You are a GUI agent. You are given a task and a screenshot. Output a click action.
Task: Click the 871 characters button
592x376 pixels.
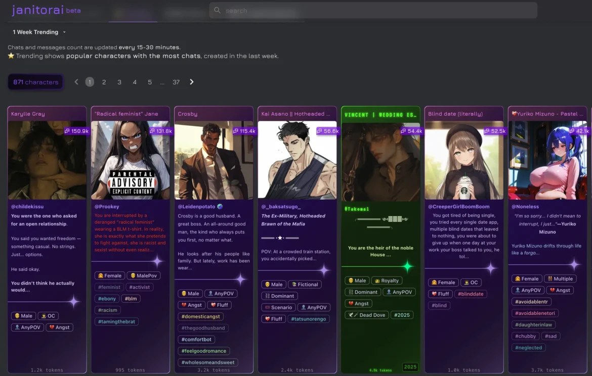pyautogui.click(x=35, y=81)
